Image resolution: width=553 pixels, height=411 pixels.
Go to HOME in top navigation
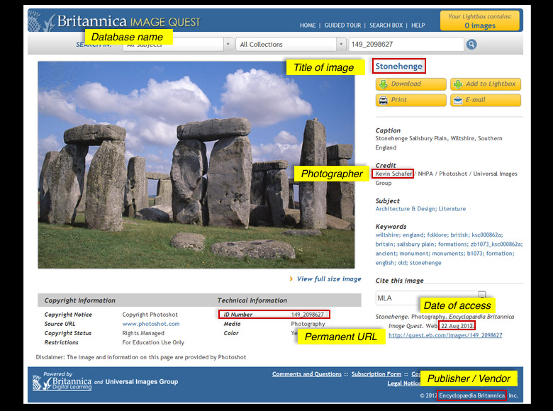click(x=308, y=26)
